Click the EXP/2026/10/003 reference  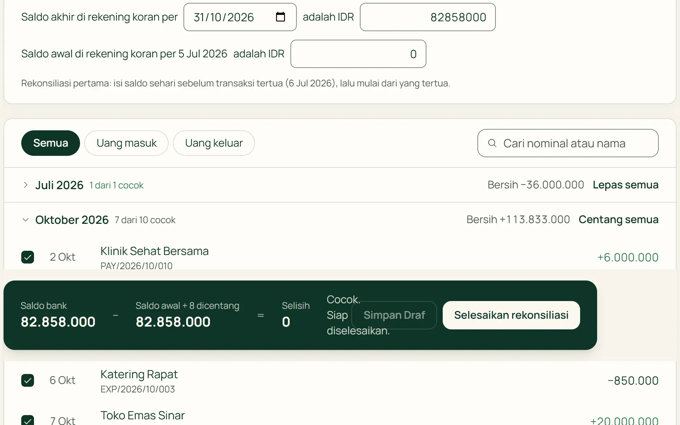coord(137,389)
